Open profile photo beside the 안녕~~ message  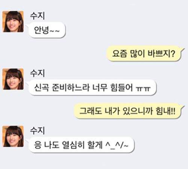pyautogui.click(x=13, y=21)
